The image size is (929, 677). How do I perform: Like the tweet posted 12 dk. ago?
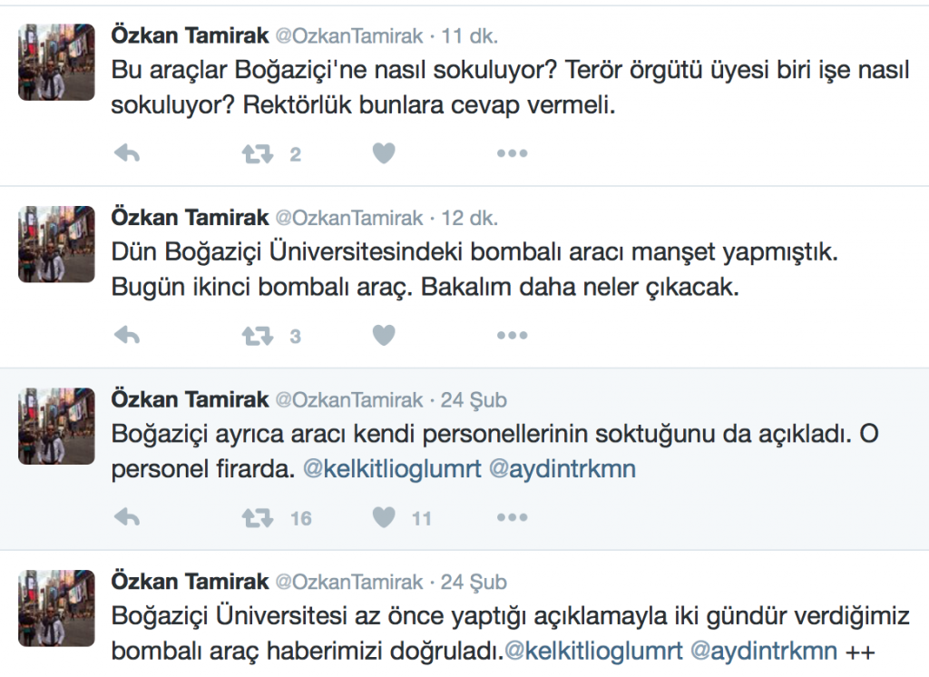384,336
